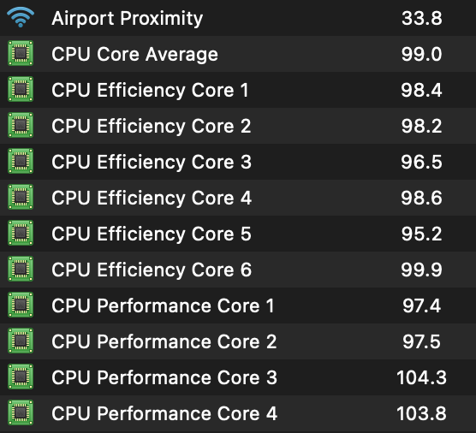Image resolution: width=476 pixels, height=433 pixels.
Task: Click the chip icon for CPU Efficiency Core 1
Action: 21,89
